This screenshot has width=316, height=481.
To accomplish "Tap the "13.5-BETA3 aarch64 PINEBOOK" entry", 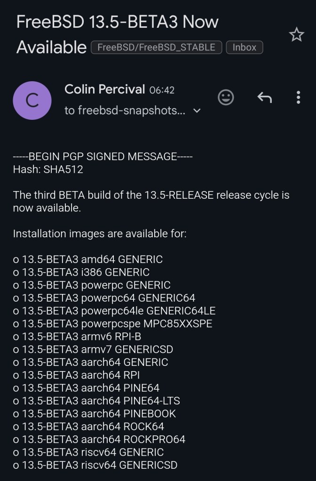I will click(x=95, y=414).
